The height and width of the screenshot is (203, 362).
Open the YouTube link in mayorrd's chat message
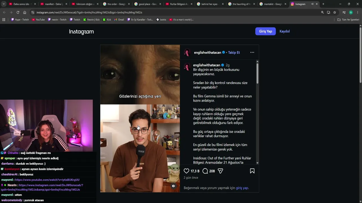(x=47, y=180)
